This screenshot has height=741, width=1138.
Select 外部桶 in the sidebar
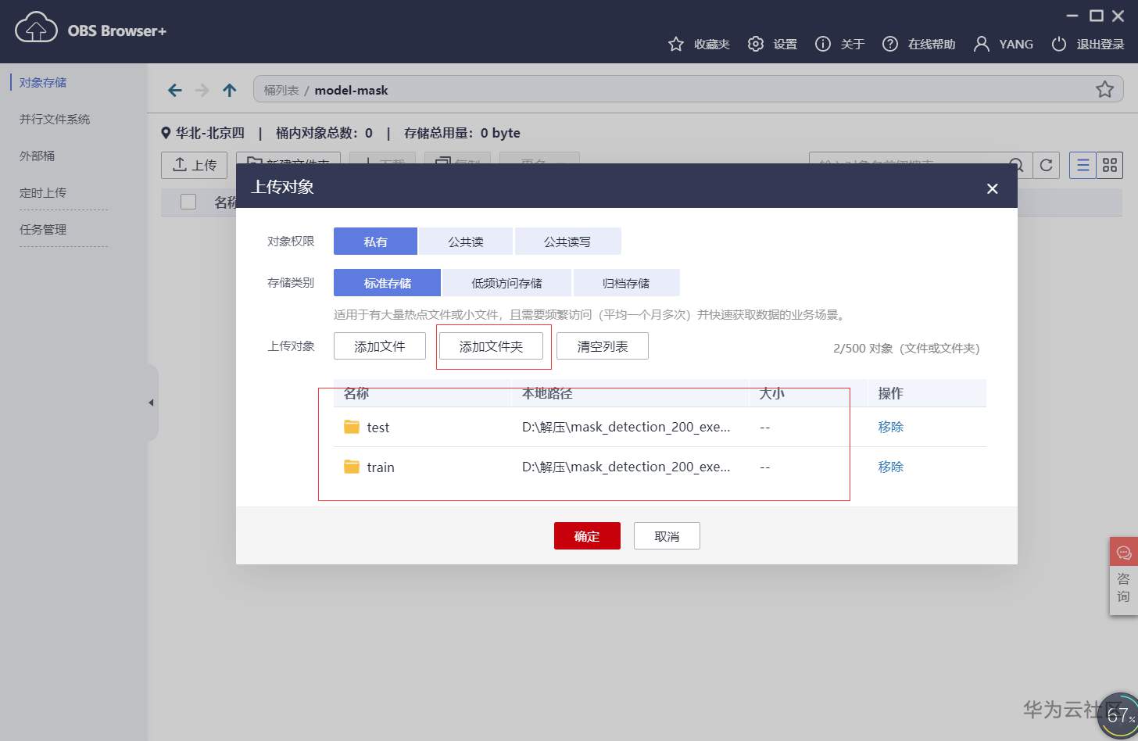pos(38,156)
